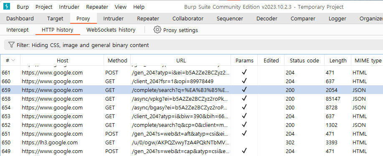
Task: Select the HTTP history sub-tab
Action: [x=58, y=30]
